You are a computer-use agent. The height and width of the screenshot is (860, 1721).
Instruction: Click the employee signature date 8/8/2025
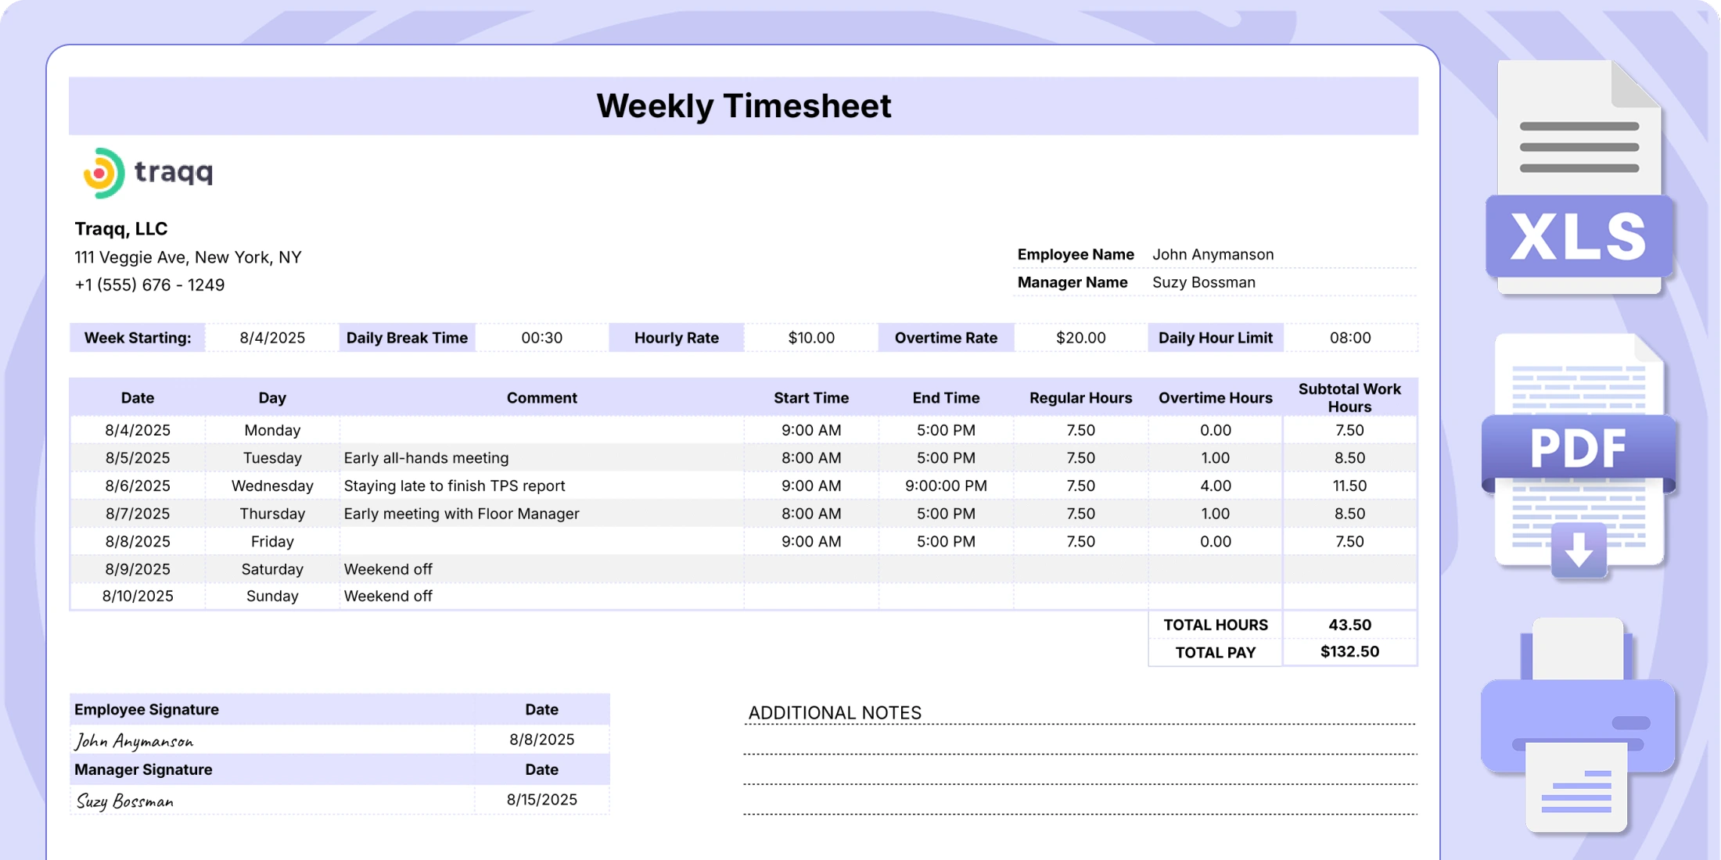(x=541, y=740)
